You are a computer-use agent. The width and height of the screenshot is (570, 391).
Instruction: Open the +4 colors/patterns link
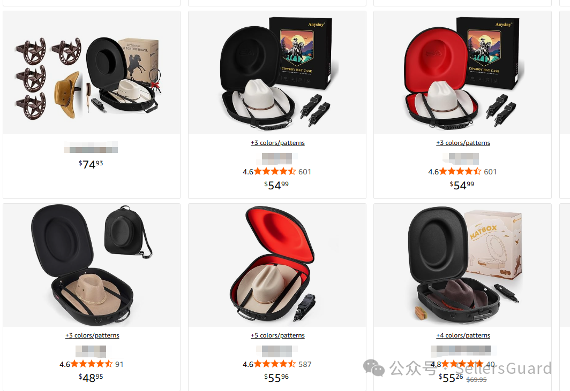463,335
